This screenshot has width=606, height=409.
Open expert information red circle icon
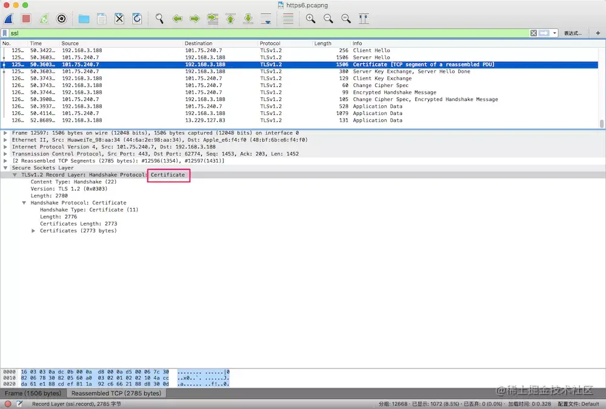tap(8, 404)
